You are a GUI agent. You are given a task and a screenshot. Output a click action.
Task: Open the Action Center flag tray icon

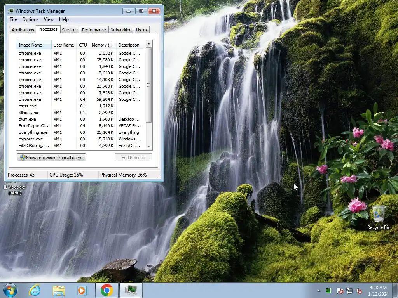(340, 291)
